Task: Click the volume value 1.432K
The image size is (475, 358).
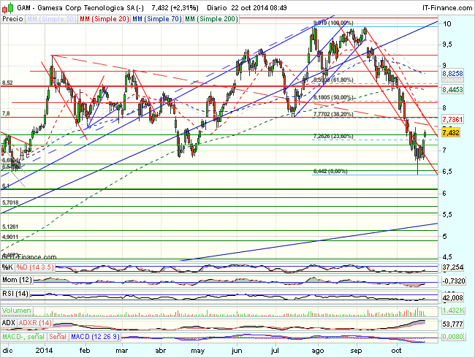Action: 453,311
